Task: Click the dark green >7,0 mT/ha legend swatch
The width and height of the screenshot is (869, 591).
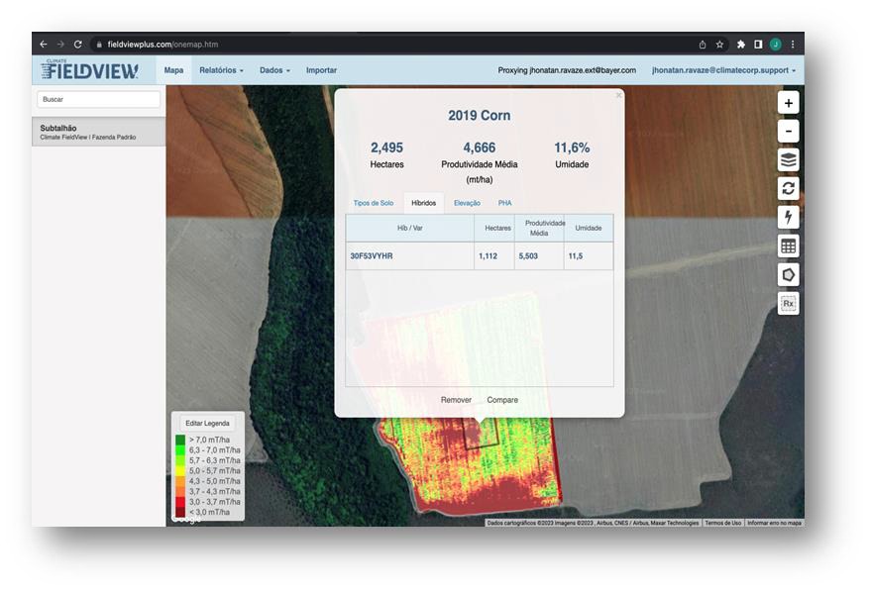Action: click(180, 440)
